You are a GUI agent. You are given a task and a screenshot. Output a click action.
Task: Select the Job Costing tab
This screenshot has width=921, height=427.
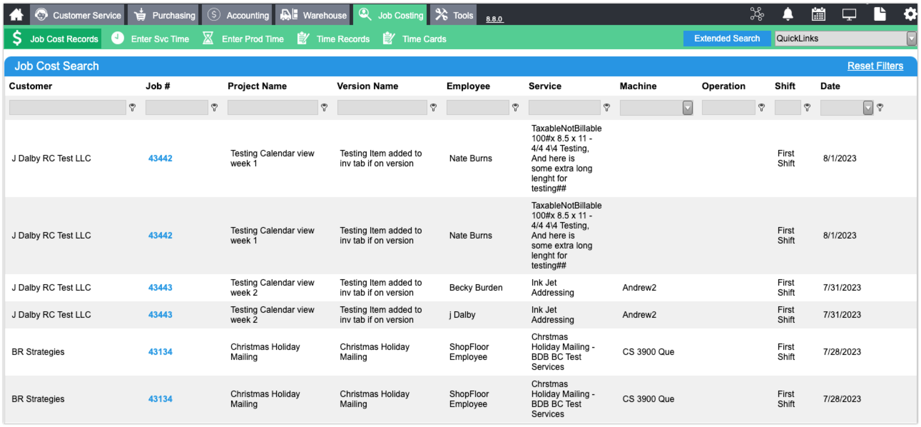[x=390, y=15]
